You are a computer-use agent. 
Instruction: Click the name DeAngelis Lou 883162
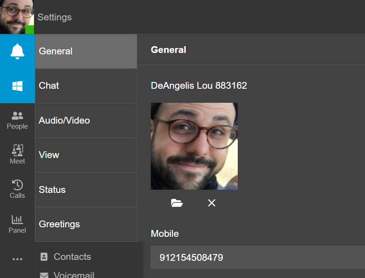[x=199, y=86]
